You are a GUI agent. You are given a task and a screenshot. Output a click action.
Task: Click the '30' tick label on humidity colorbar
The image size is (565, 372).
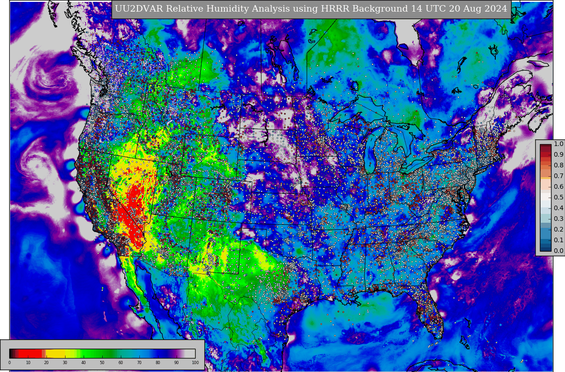[65, 363]
